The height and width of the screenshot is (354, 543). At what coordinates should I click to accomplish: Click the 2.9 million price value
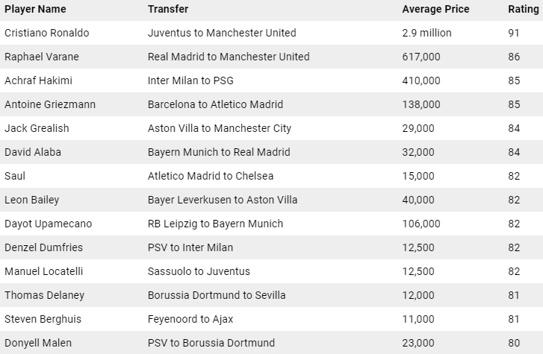pos(426,33)
